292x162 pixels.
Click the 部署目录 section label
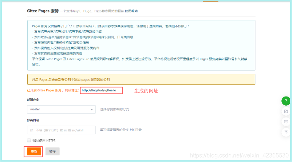pos(33,120)
